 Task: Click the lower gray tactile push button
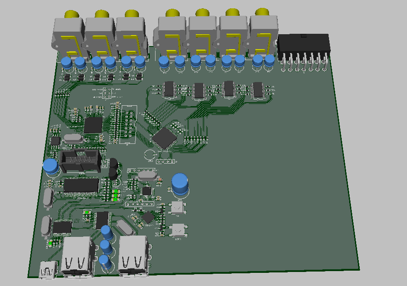[178, 230]
